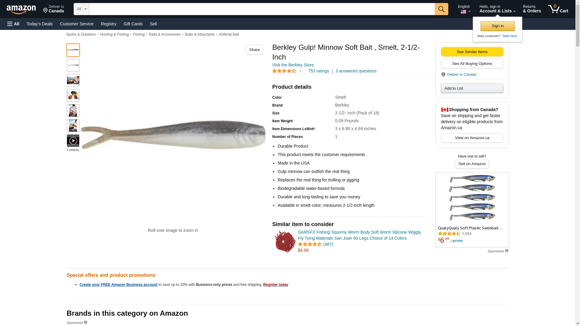Click the Sponsored ad info icon
This screenshot has height=326, width=580.
(507, 251)
